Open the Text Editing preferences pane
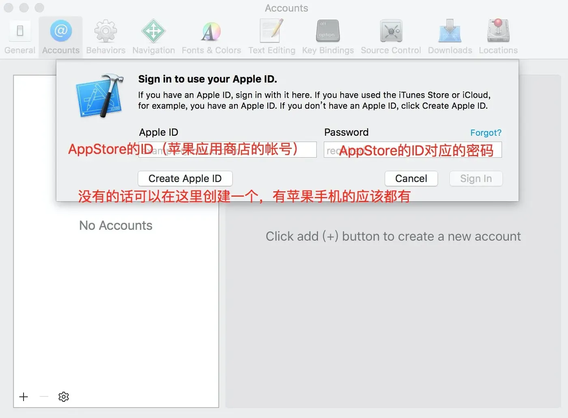The height and width of the screenshot is (418, 568). pos(272,37)
